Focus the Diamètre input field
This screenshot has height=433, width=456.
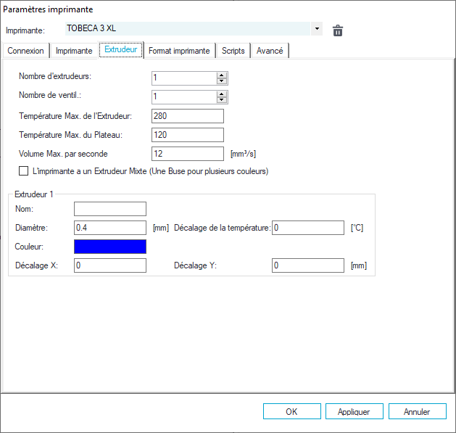[109, 228]
